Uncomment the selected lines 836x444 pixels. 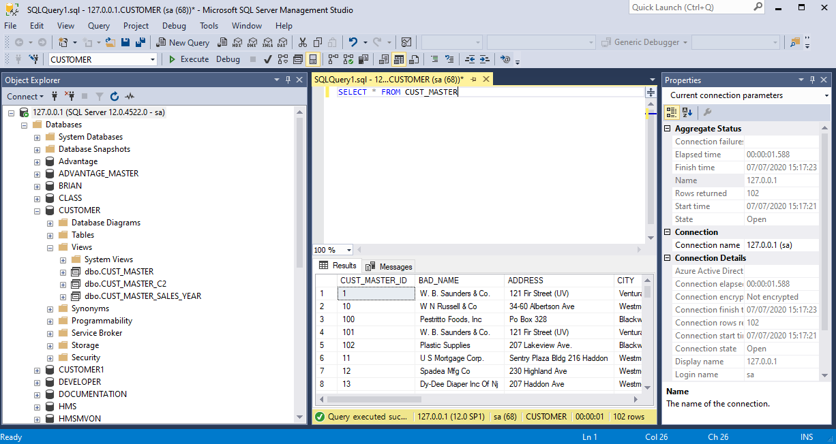[x=449, y=59]
